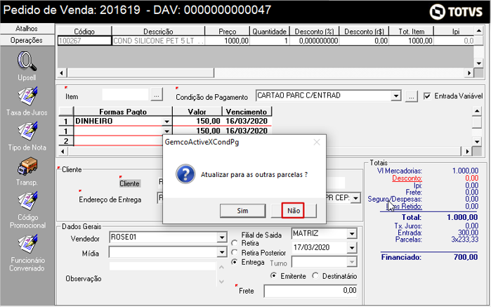The image size is (491, 307).
Task: Click payment grid scroll-down arrow
Action: click(x=476, y=142)
